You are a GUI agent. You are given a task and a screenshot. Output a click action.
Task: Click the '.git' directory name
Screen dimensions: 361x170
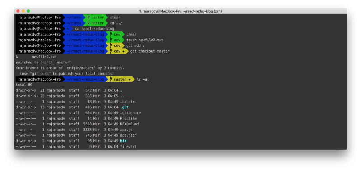click(125, 107)
